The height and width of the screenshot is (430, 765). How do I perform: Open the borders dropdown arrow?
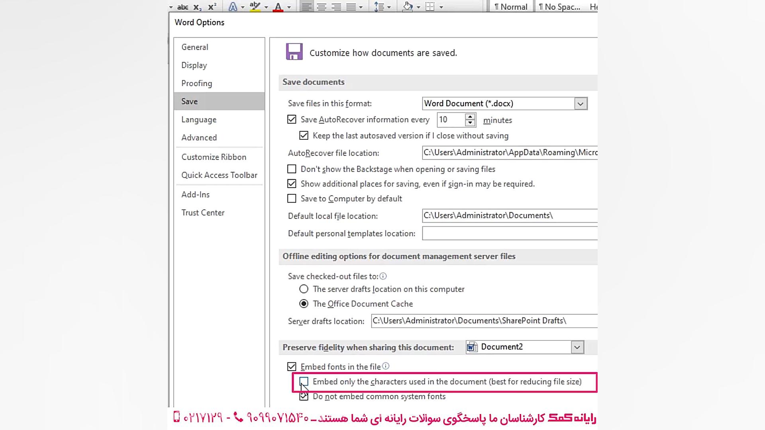click(x=441, y=7)
